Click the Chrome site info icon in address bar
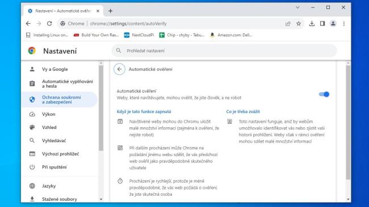The width and height of the screenshot is (369, 207). [62, 23]
